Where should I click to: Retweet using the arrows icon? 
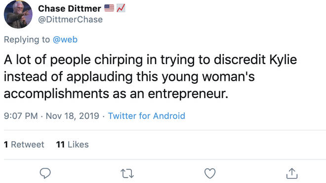click(127, 174)
